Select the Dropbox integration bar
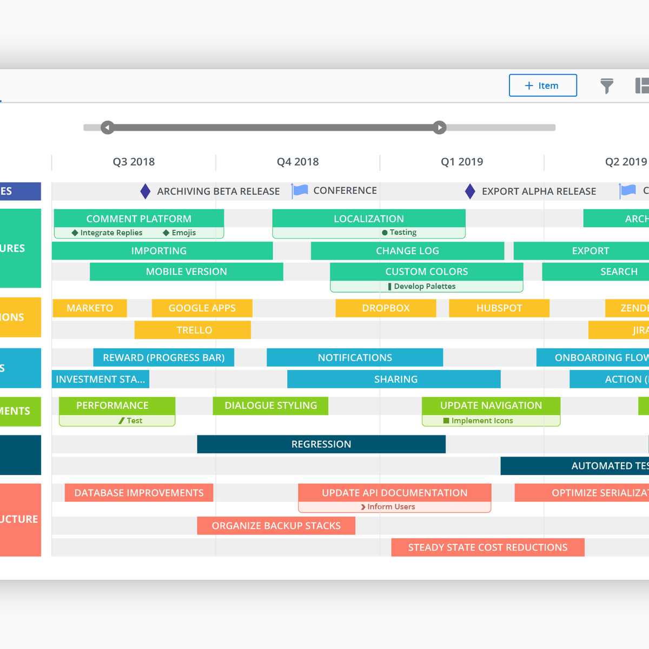649x649 pixels. 386,308
